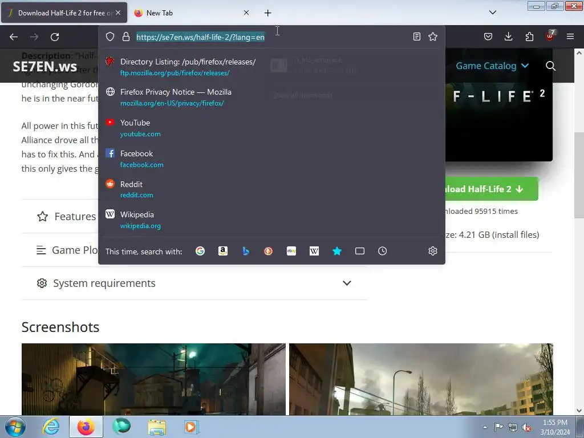
Task: Select the Facebook suggestion
Action: point(271,159)
